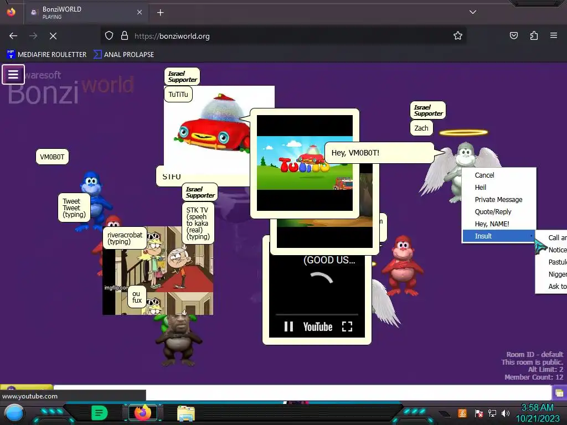Click the "Room ID - default" text
This screenshot has width=567, height=425.
pyautogui.click(x=534, y=354)
